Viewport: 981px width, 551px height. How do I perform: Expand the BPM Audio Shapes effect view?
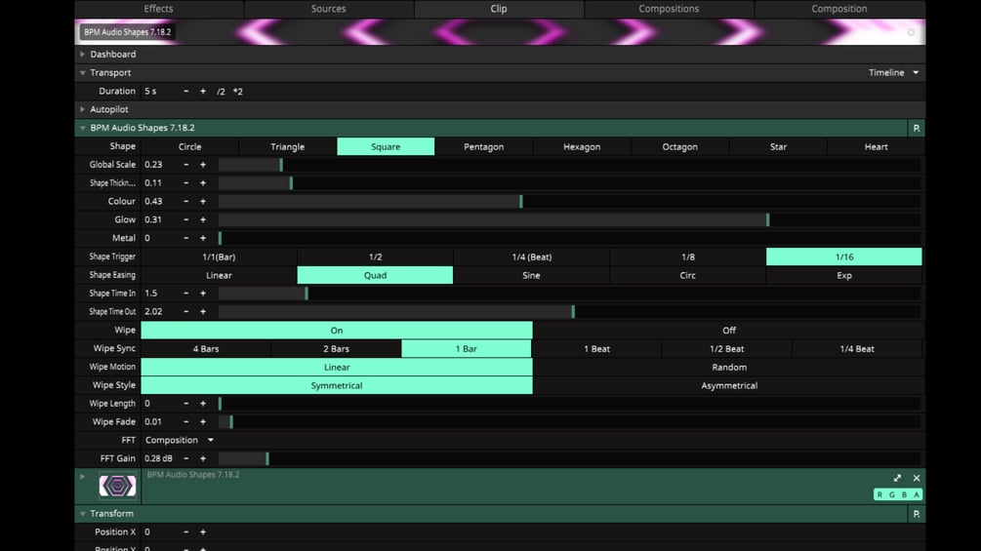tap(897, 478)
